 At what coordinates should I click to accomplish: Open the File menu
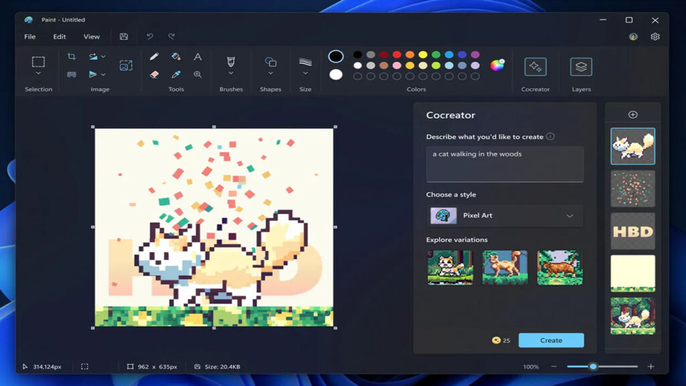(x=29, y=37)
